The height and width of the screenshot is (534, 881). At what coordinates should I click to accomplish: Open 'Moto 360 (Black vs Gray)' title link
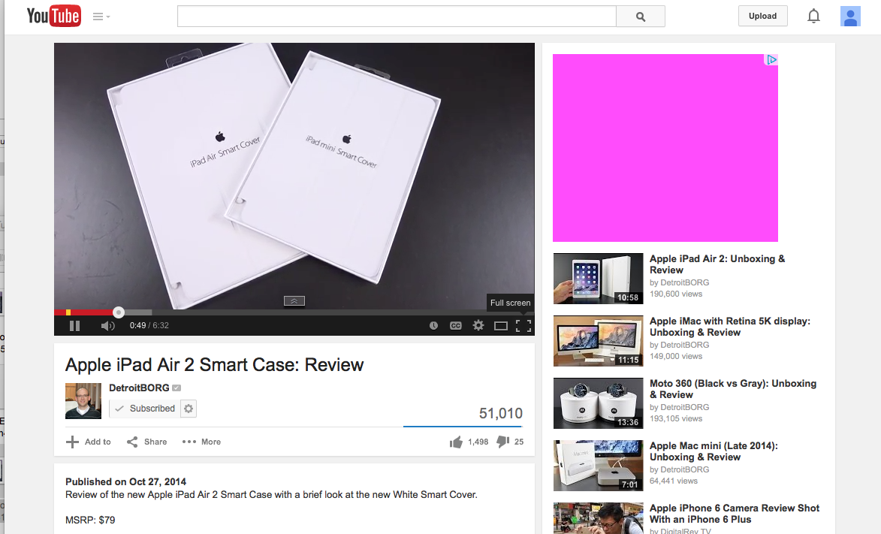pos(733,389)
